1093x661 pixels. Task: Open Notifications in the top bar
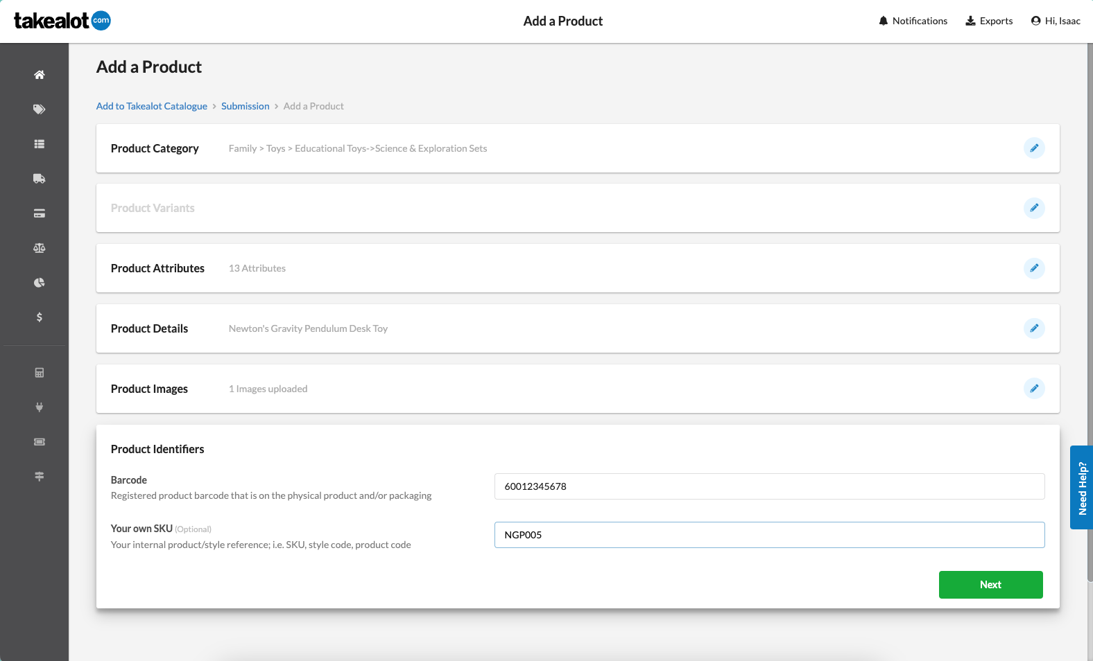click(913, 21)
